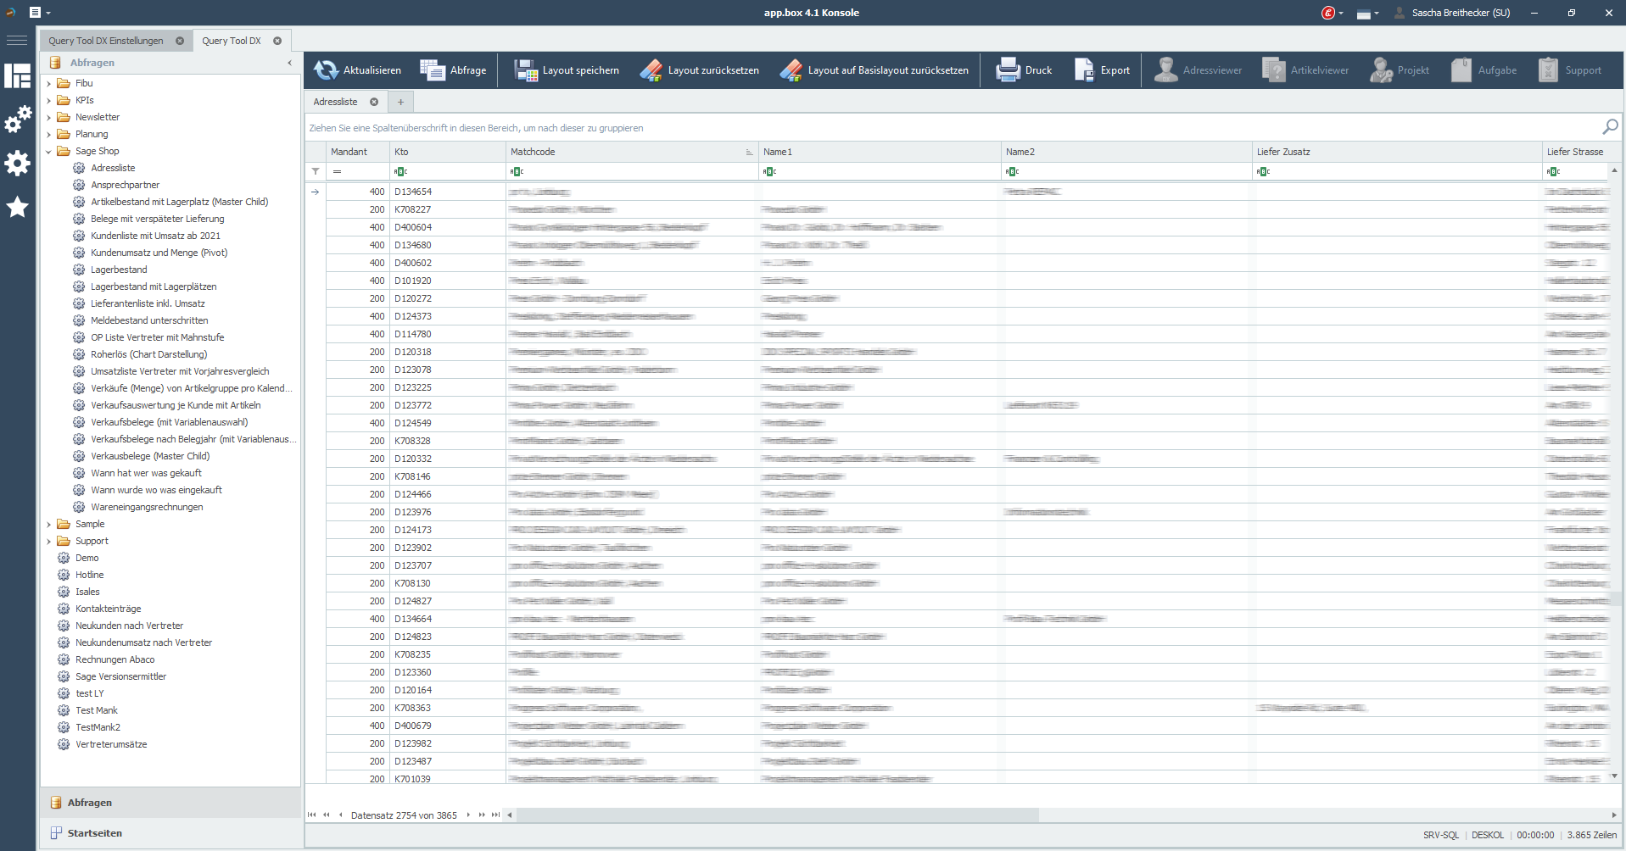This screenshot has height=851, width=1626.
Task: Open the hamburger menu in left sidebar
Action: tap(17, 40)
